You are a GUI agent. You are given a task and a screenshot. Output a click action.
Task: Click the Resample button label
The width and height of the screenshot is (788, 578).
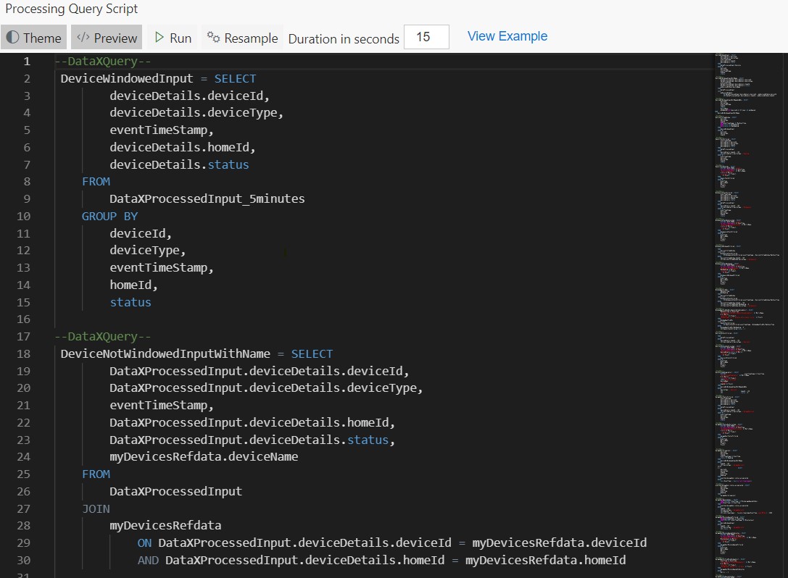pos(249,38)
